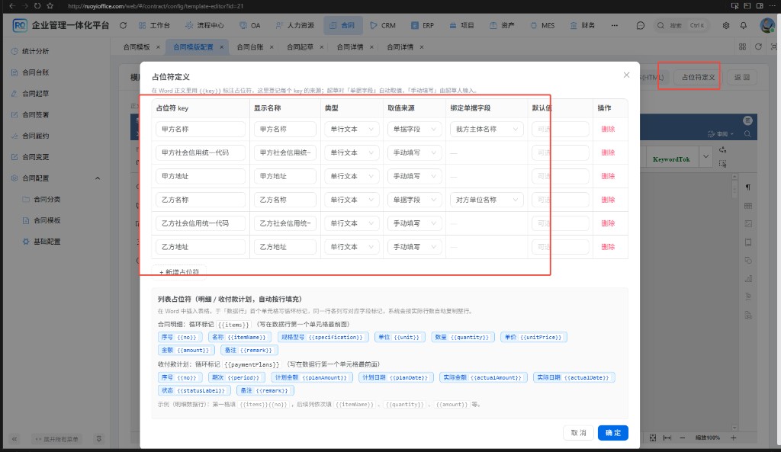The height and width of the screenshot is (452, 781).
Task: Click the browser reload button
Action: click(x=37, y=6)
